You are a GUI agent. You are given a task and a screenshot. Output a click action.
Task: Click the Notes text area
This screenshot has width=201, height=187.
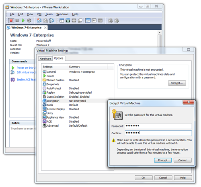23,136
